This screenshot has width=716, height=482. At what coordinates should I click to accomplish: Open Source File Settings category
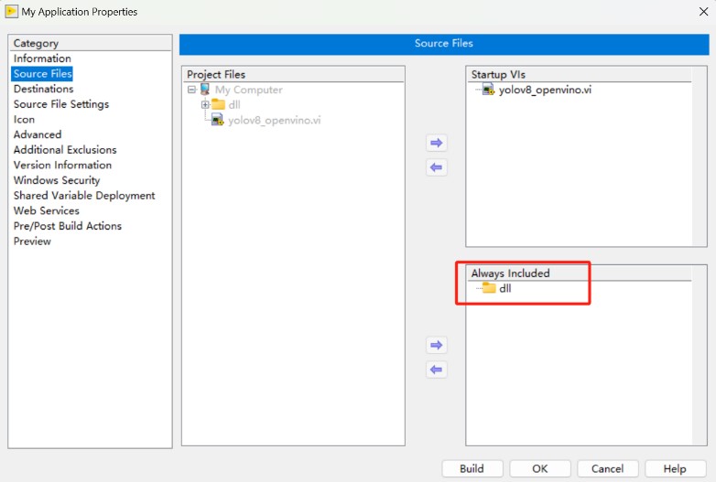coord(60,104)
